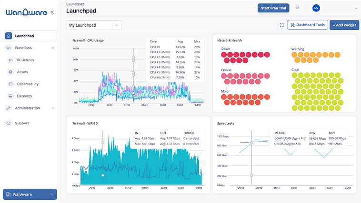The image size is (361, 203).
Task: Open the My Launchpad dropdown
Action: pos(94,25)
